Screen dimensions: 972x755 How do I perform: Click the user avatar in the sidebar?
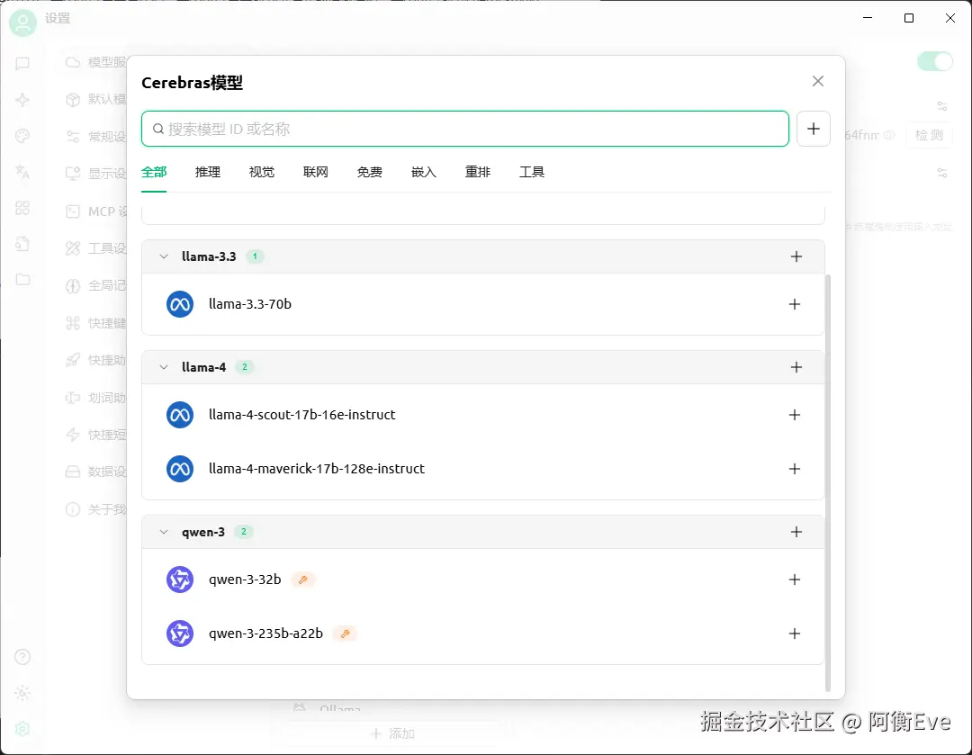pos(22,22)
